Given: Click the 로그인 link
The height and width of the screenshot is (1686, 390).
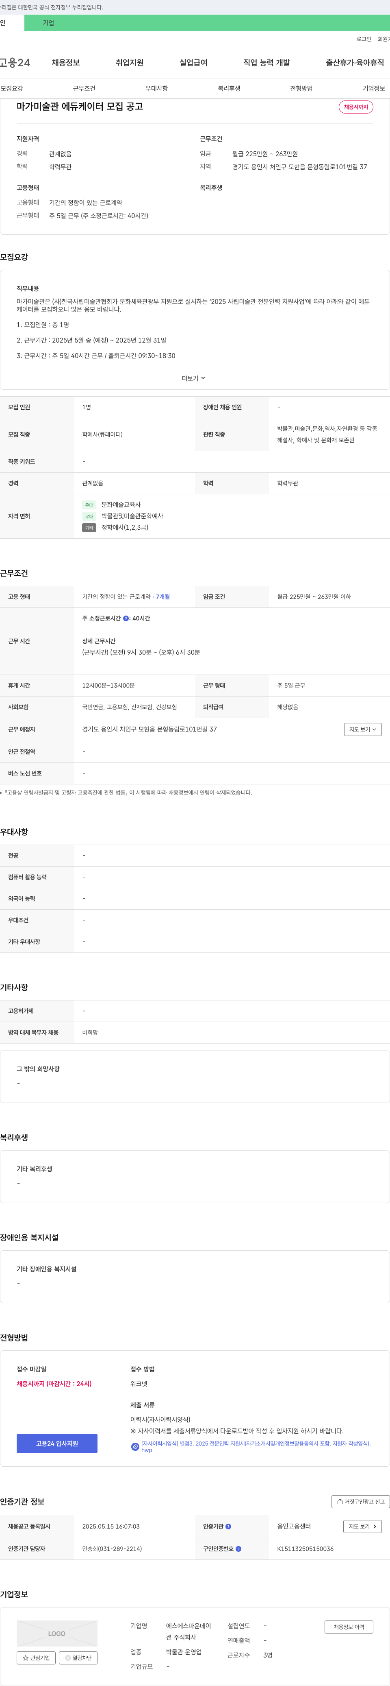Looking at the screenshot, I should tap(364, 39).
